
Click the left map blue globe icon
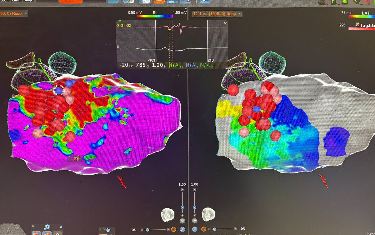[x=182, y=229]
